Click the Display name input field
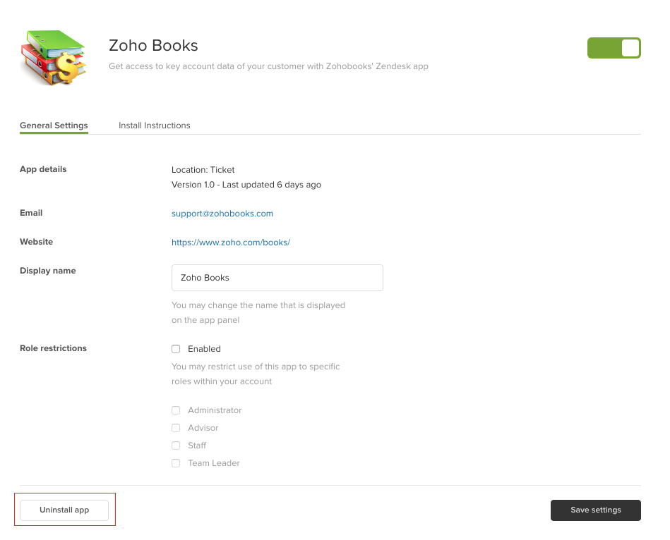This screenshot has height=540, width=670. click(277, 278)
